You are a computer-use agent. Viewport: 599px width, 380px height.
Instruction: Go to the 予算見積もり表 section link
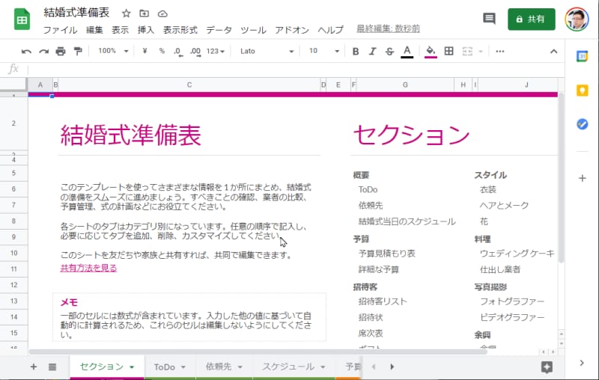[x=386, y=254]
